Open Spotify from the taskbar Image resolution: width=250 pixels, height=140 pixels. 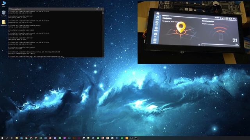(x=122, y=138)
